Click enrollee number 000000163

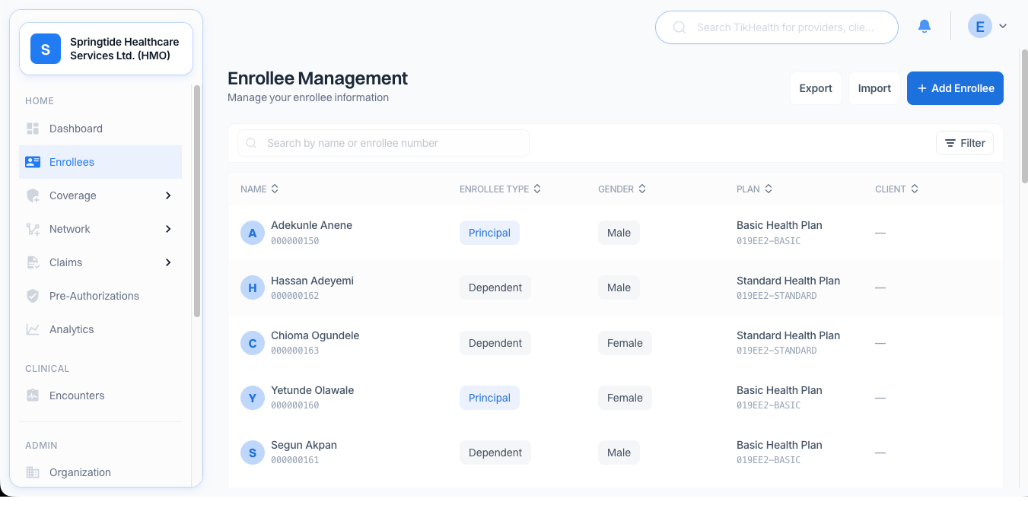pyautogui.click(x=294, y=351)
